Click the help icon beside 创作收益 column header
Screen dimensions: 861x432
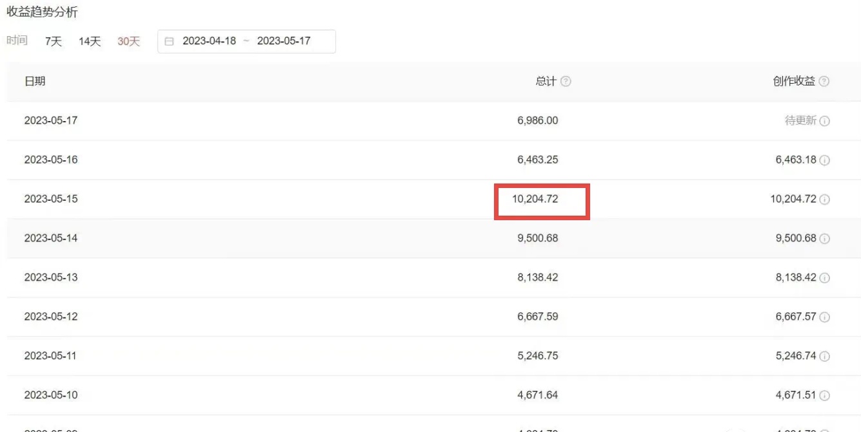[x=824, y=81]
